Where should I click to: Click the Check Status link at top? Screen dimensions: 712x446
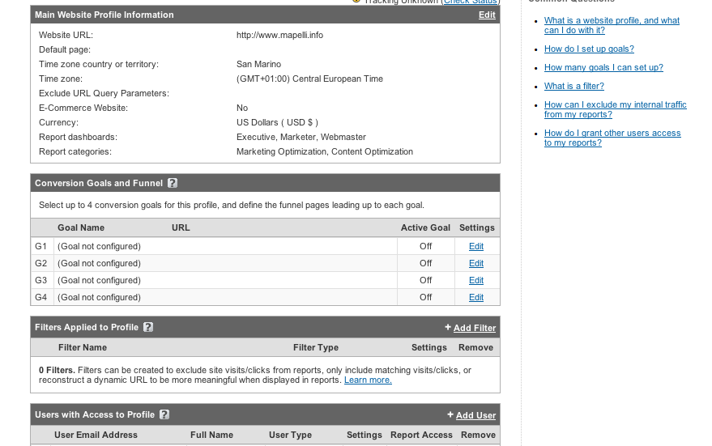[x=471, y=2]
